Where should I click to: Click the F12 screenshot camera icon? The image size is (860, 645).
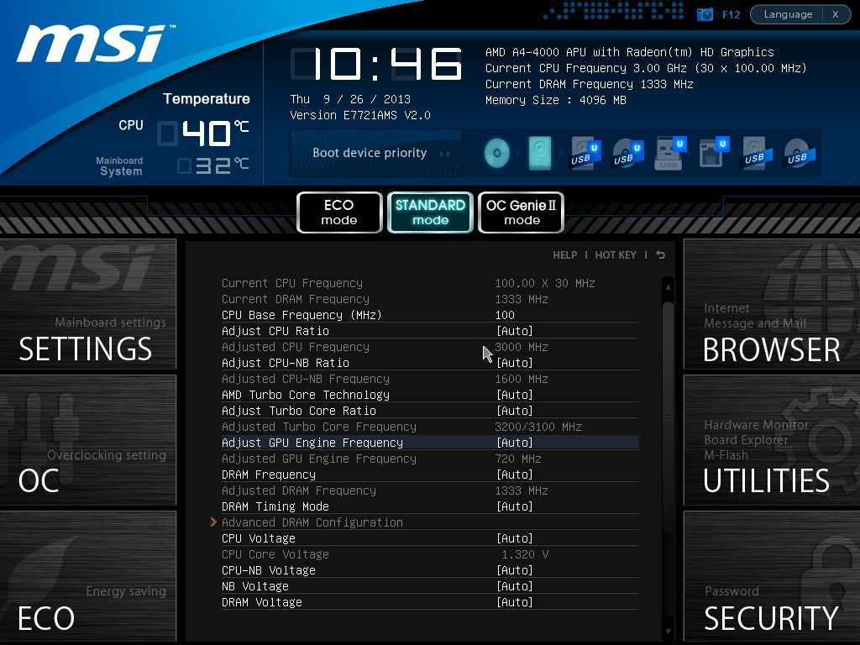point(705,14)
